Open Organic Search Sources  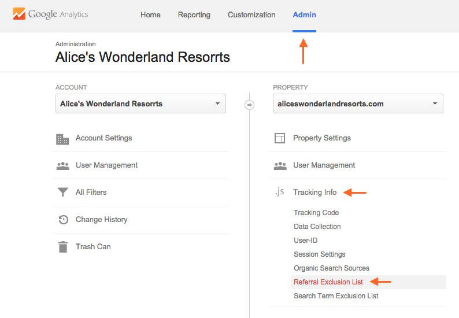pos(331,268)
